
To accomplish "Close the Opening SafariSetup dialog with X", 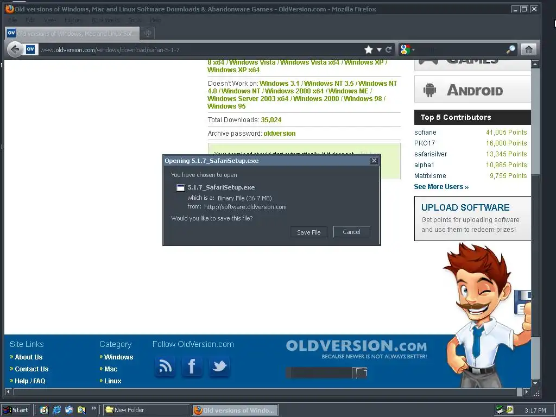I will click(374, 161).
